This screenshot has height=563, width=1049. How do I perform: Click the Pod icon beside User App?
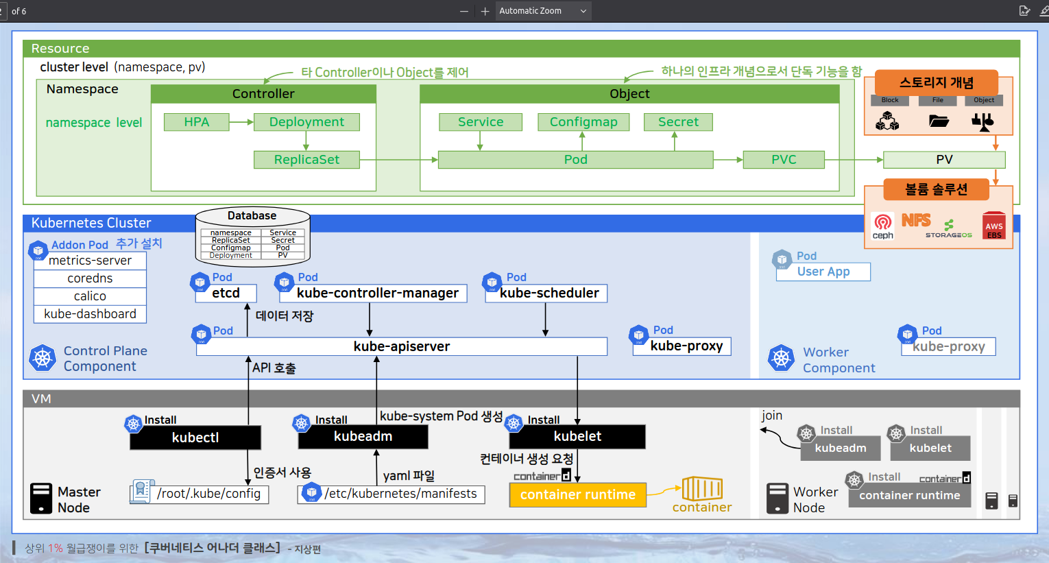[782, 260]
